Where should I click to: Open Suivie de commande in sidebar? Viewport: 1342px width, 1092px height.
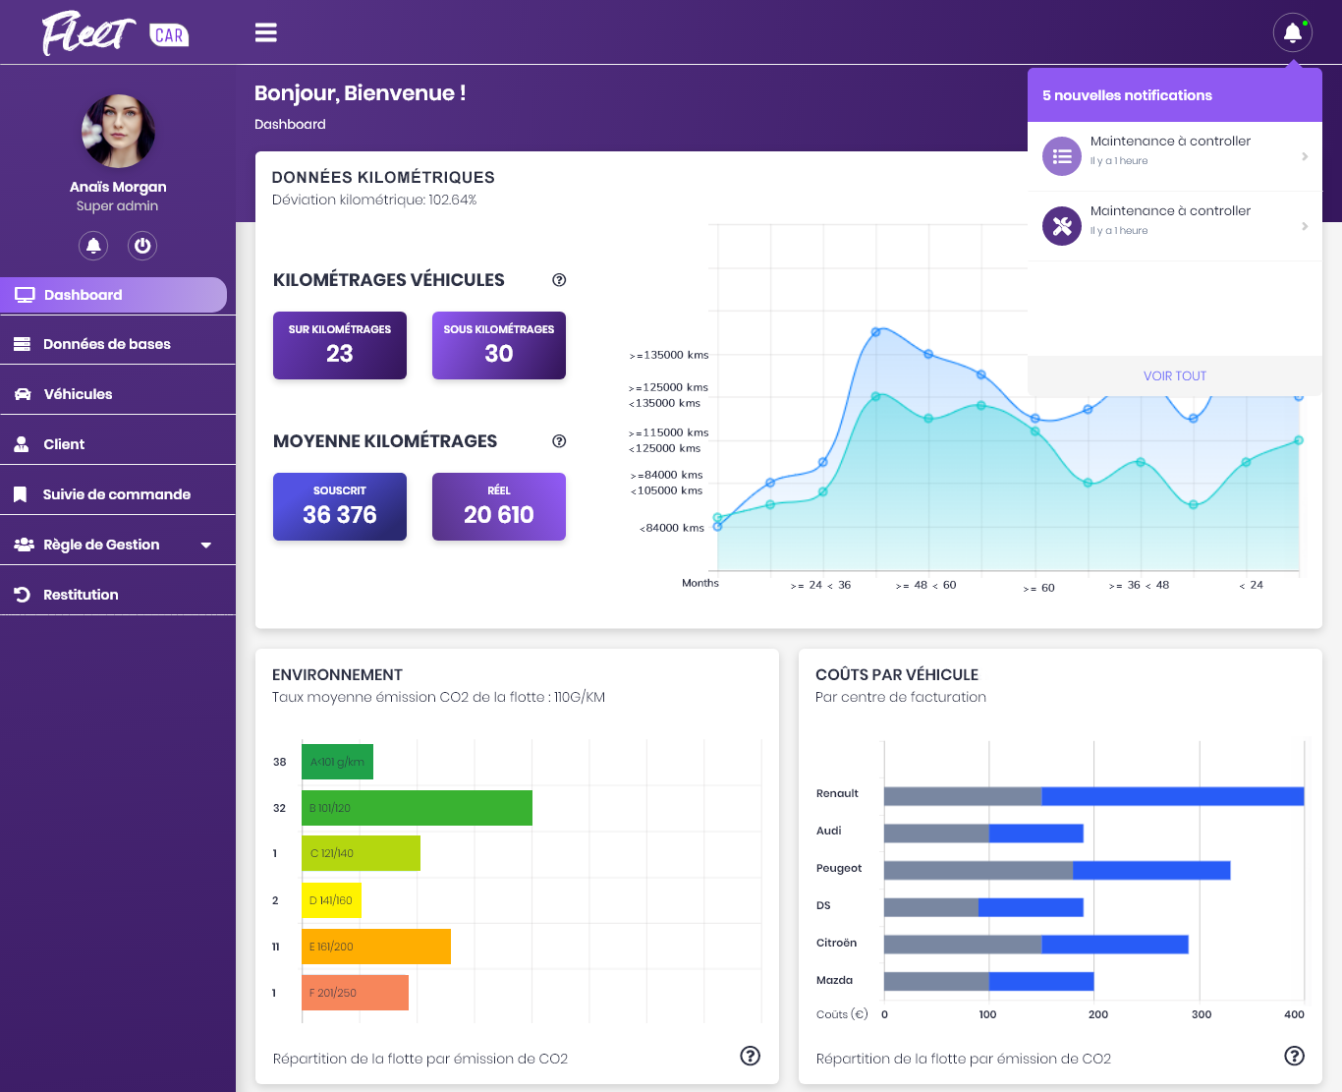point(118,494)
